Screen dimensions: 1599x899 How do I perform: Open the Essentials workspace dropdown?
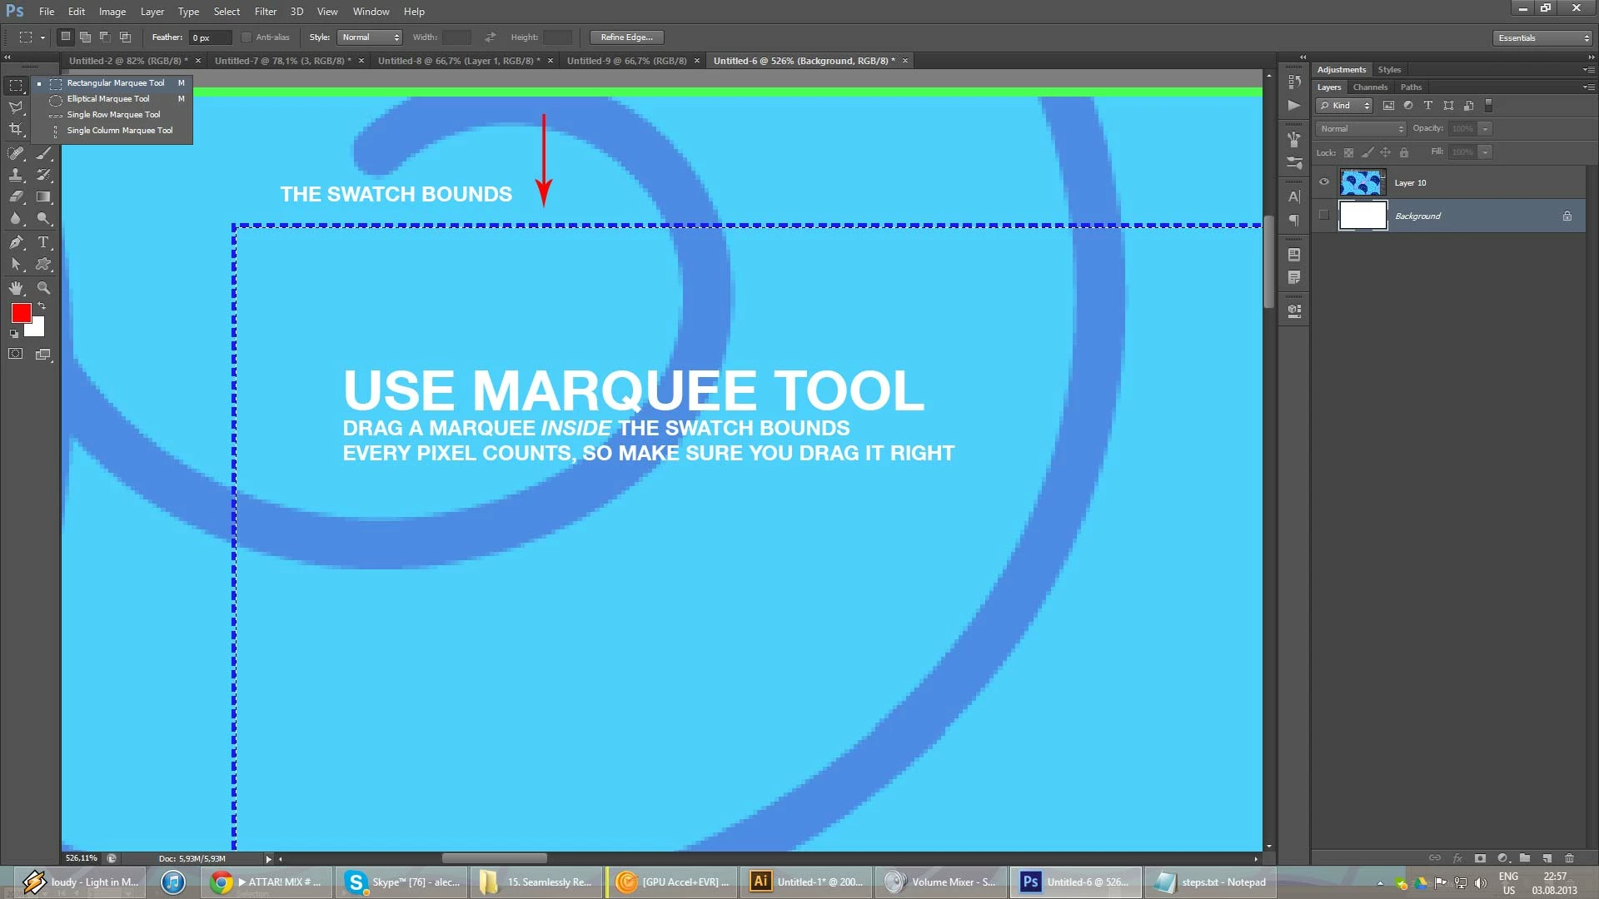click(x=1542, y=37)
